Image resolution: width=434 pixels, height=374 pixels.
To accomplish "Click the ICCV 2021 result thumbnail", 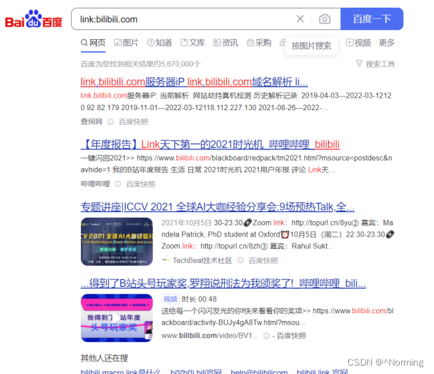I will (x=117, y=241).
